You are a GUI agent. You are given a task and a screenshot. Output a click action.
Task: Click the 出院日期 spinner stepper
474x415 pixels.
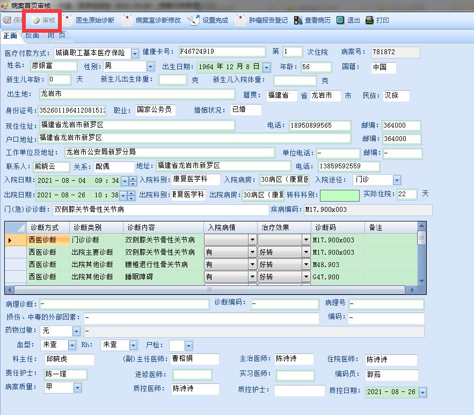pos(131,196)
